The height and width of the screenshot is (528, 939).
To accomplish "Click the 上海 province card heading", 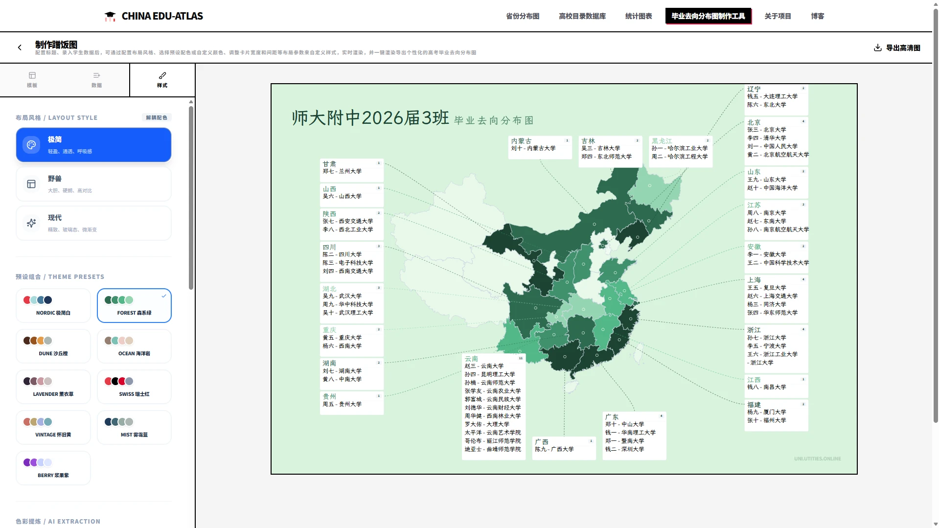I will click(x=754, y=280).
